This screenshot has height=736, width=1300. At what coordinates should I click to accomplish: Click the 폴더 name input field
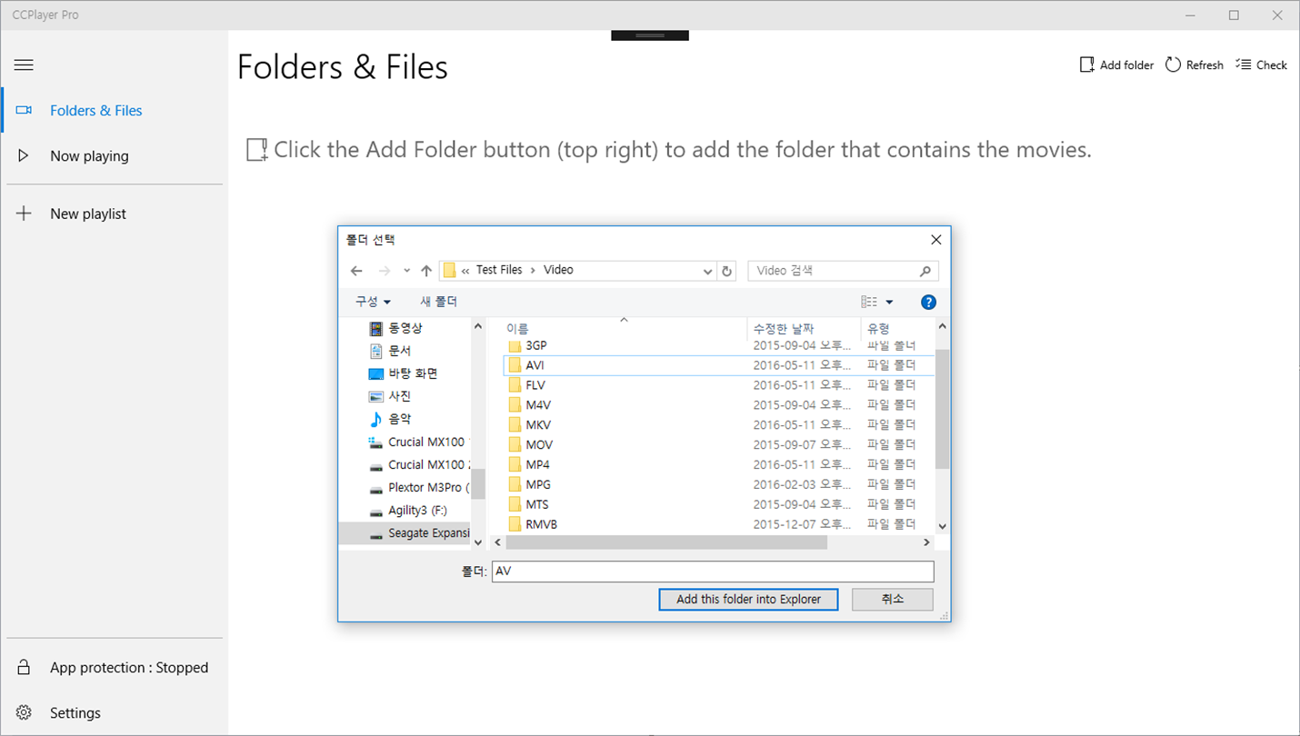pyautogui.click(x=713, y=572)
